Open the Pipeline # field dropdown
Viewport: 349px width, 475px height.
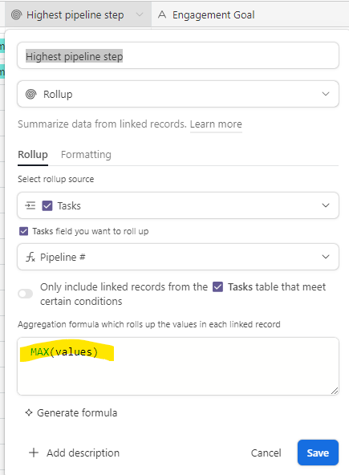pos(178,257)
